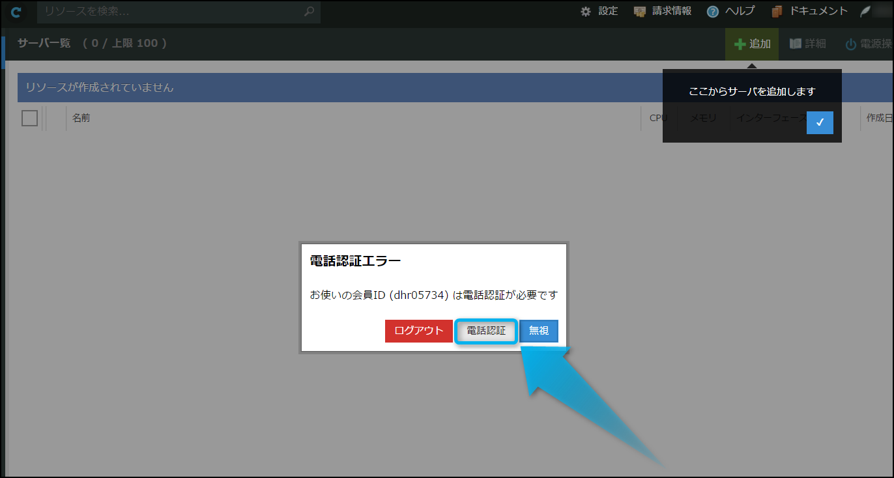Sort by the 名前 column header
The height and width of the screenshot is (478, 894).
coord(81,118)
